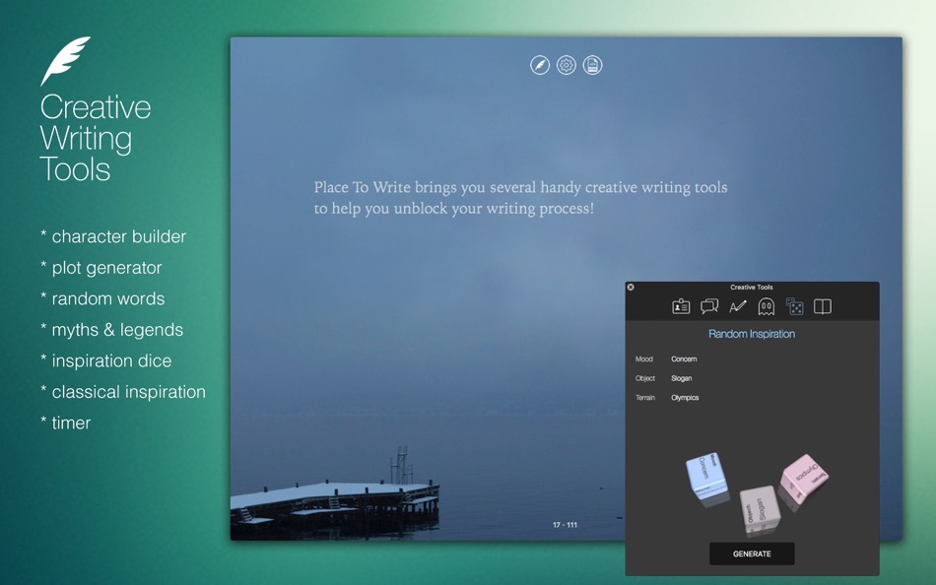Select the inspiration dice icon
Viewport: 936px width, 585px height.
[794, 307]
